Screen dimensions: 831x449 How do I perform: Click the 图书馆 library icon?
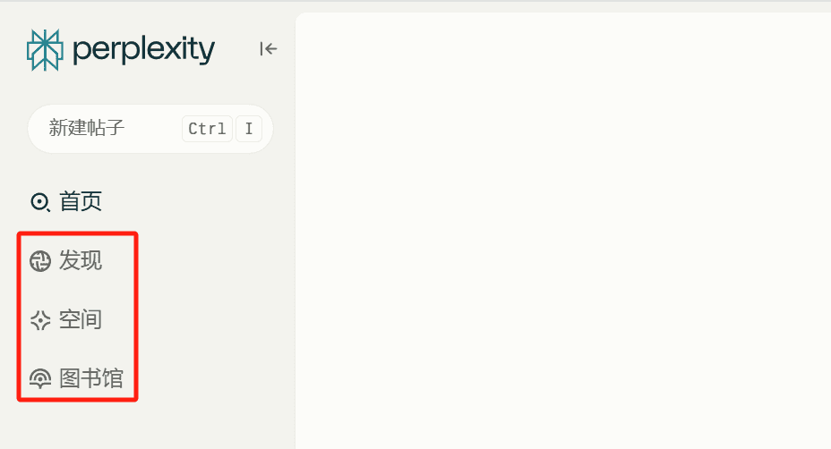coord(40,379)
